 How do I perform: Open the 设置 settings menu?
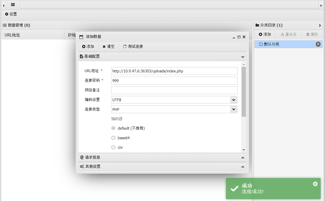tap(11, 14)
